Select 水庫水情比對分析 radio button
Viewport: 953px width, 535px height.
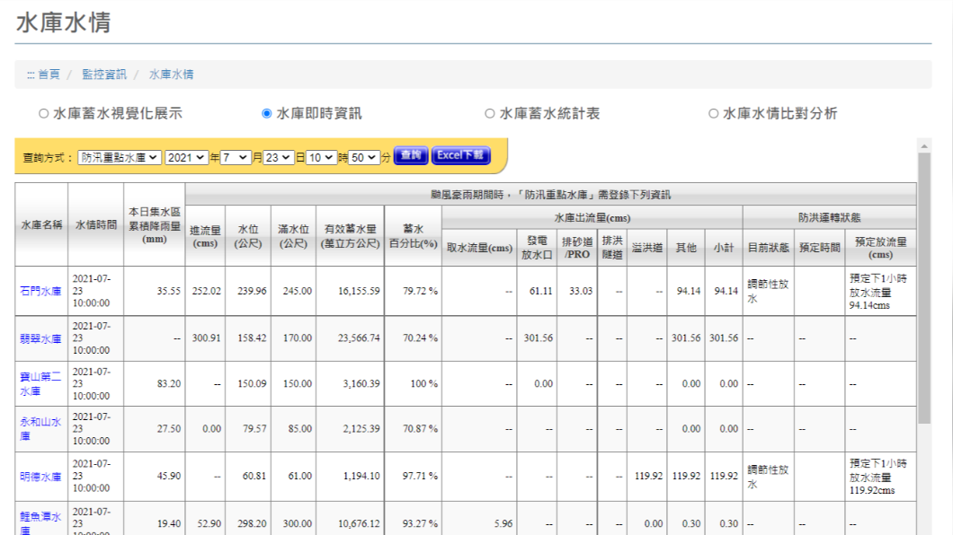tap(713, 113)
